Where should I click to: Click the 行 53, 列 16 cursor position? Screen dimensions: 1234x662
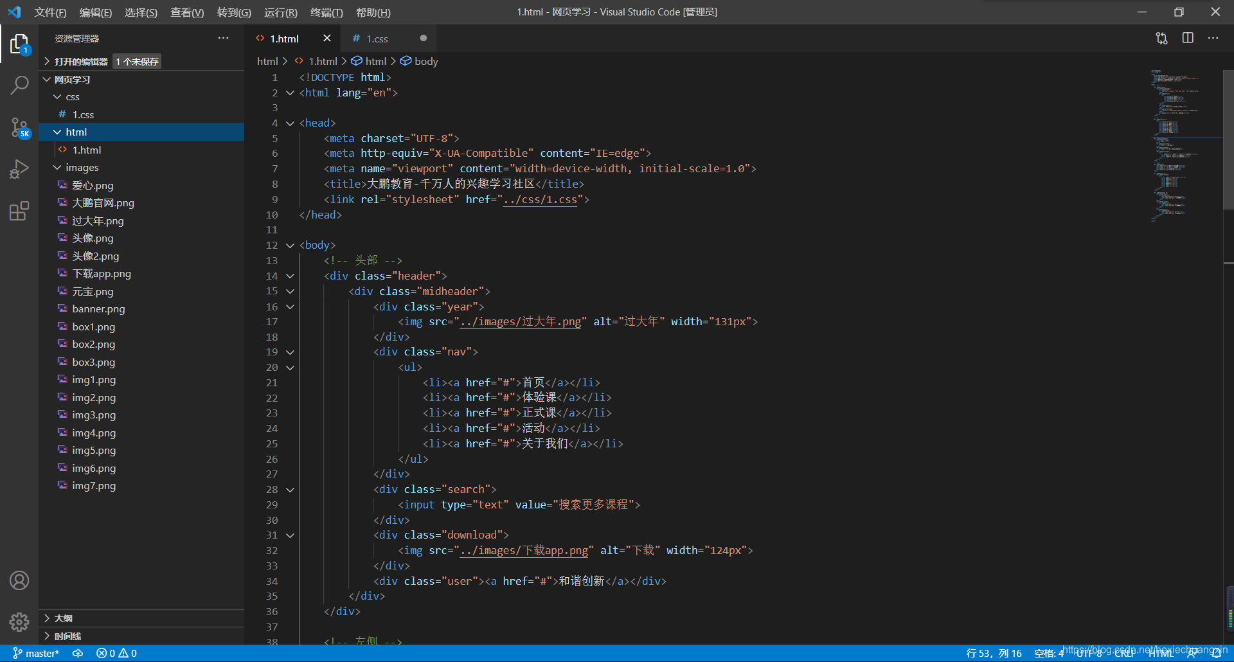click(x=994, y=653)
